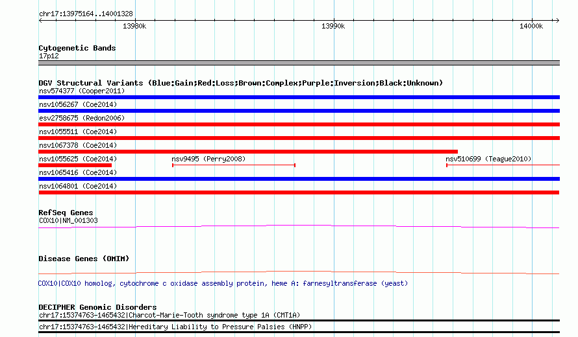578x337 pixels.
Task: Open the nsv1055625 (Coe2014) variant label
Action: tap(78, 159)
